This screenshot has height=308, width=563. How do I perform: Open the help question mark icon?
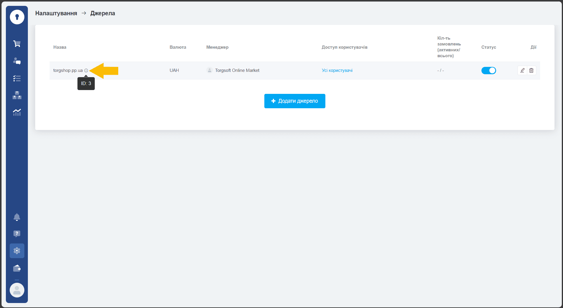pyautogui.click(x=17, y=234)
